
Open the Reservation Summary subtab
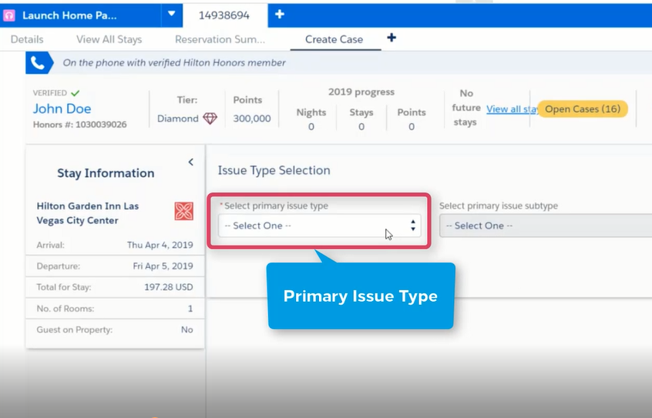(220, 39)
